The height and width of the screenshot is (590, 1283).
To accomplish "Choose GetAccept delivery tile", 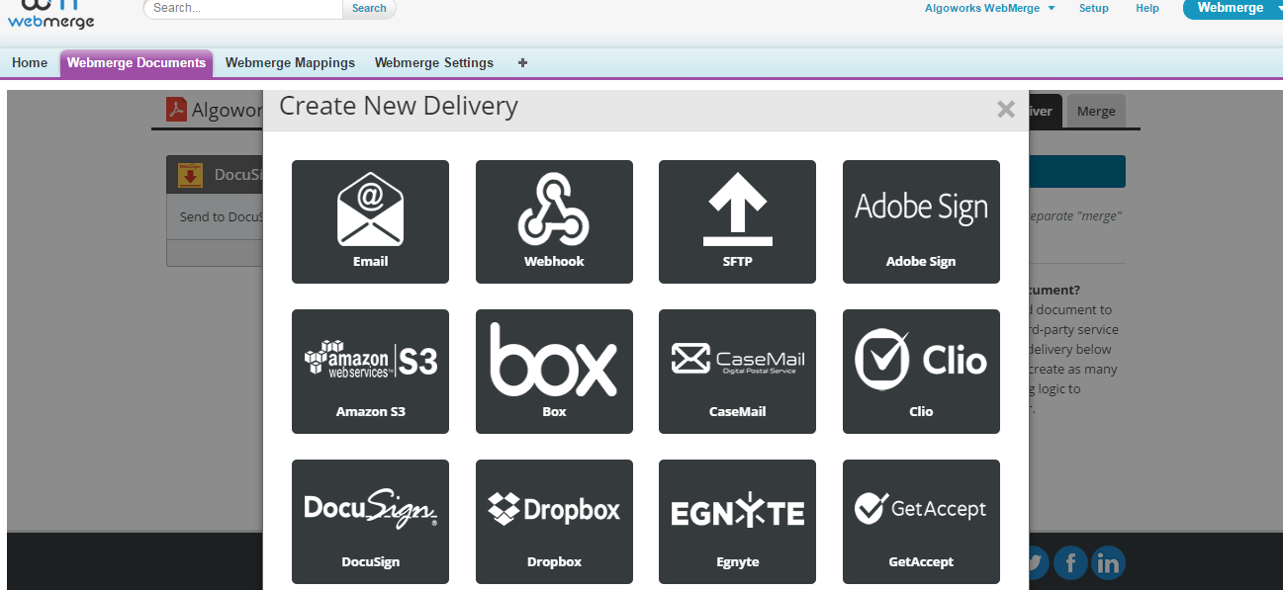I will [921, 521].
